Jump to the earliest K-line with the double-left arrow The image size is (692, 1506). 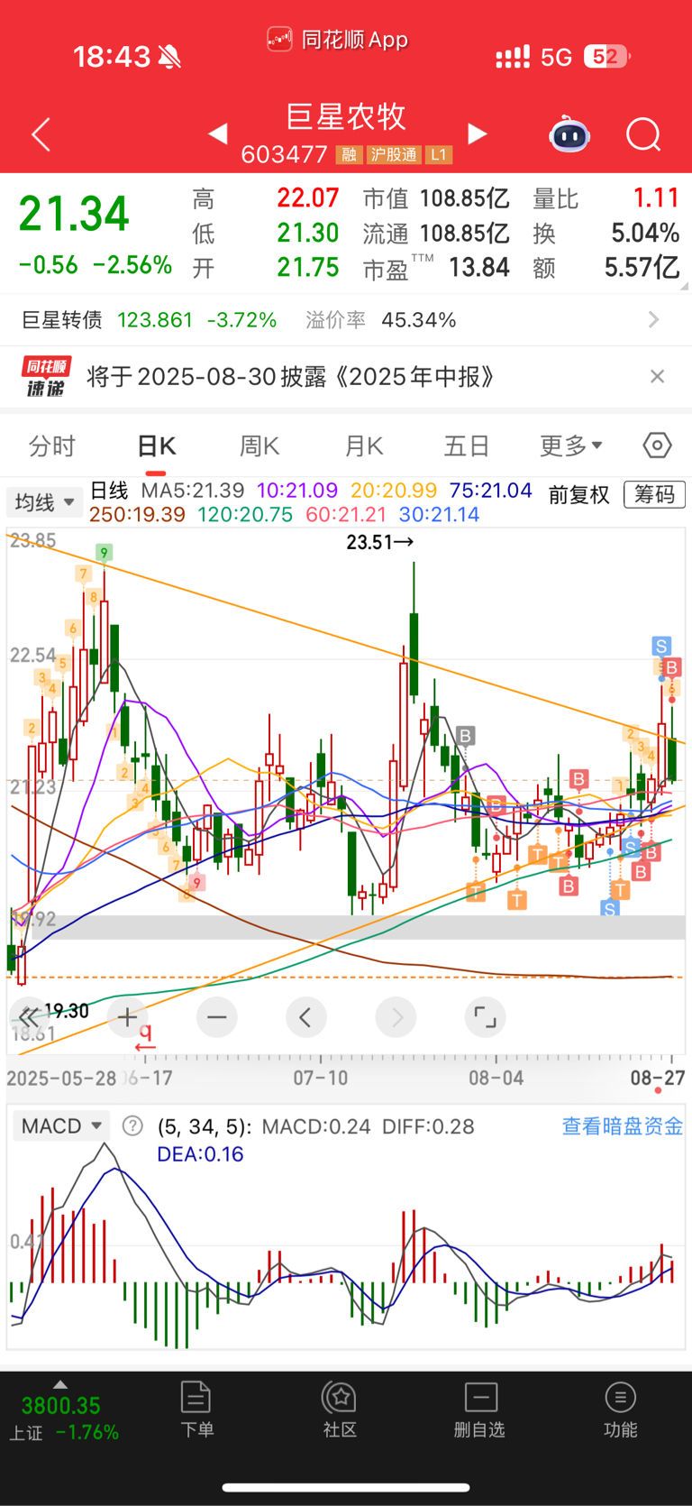point(28,1018)
